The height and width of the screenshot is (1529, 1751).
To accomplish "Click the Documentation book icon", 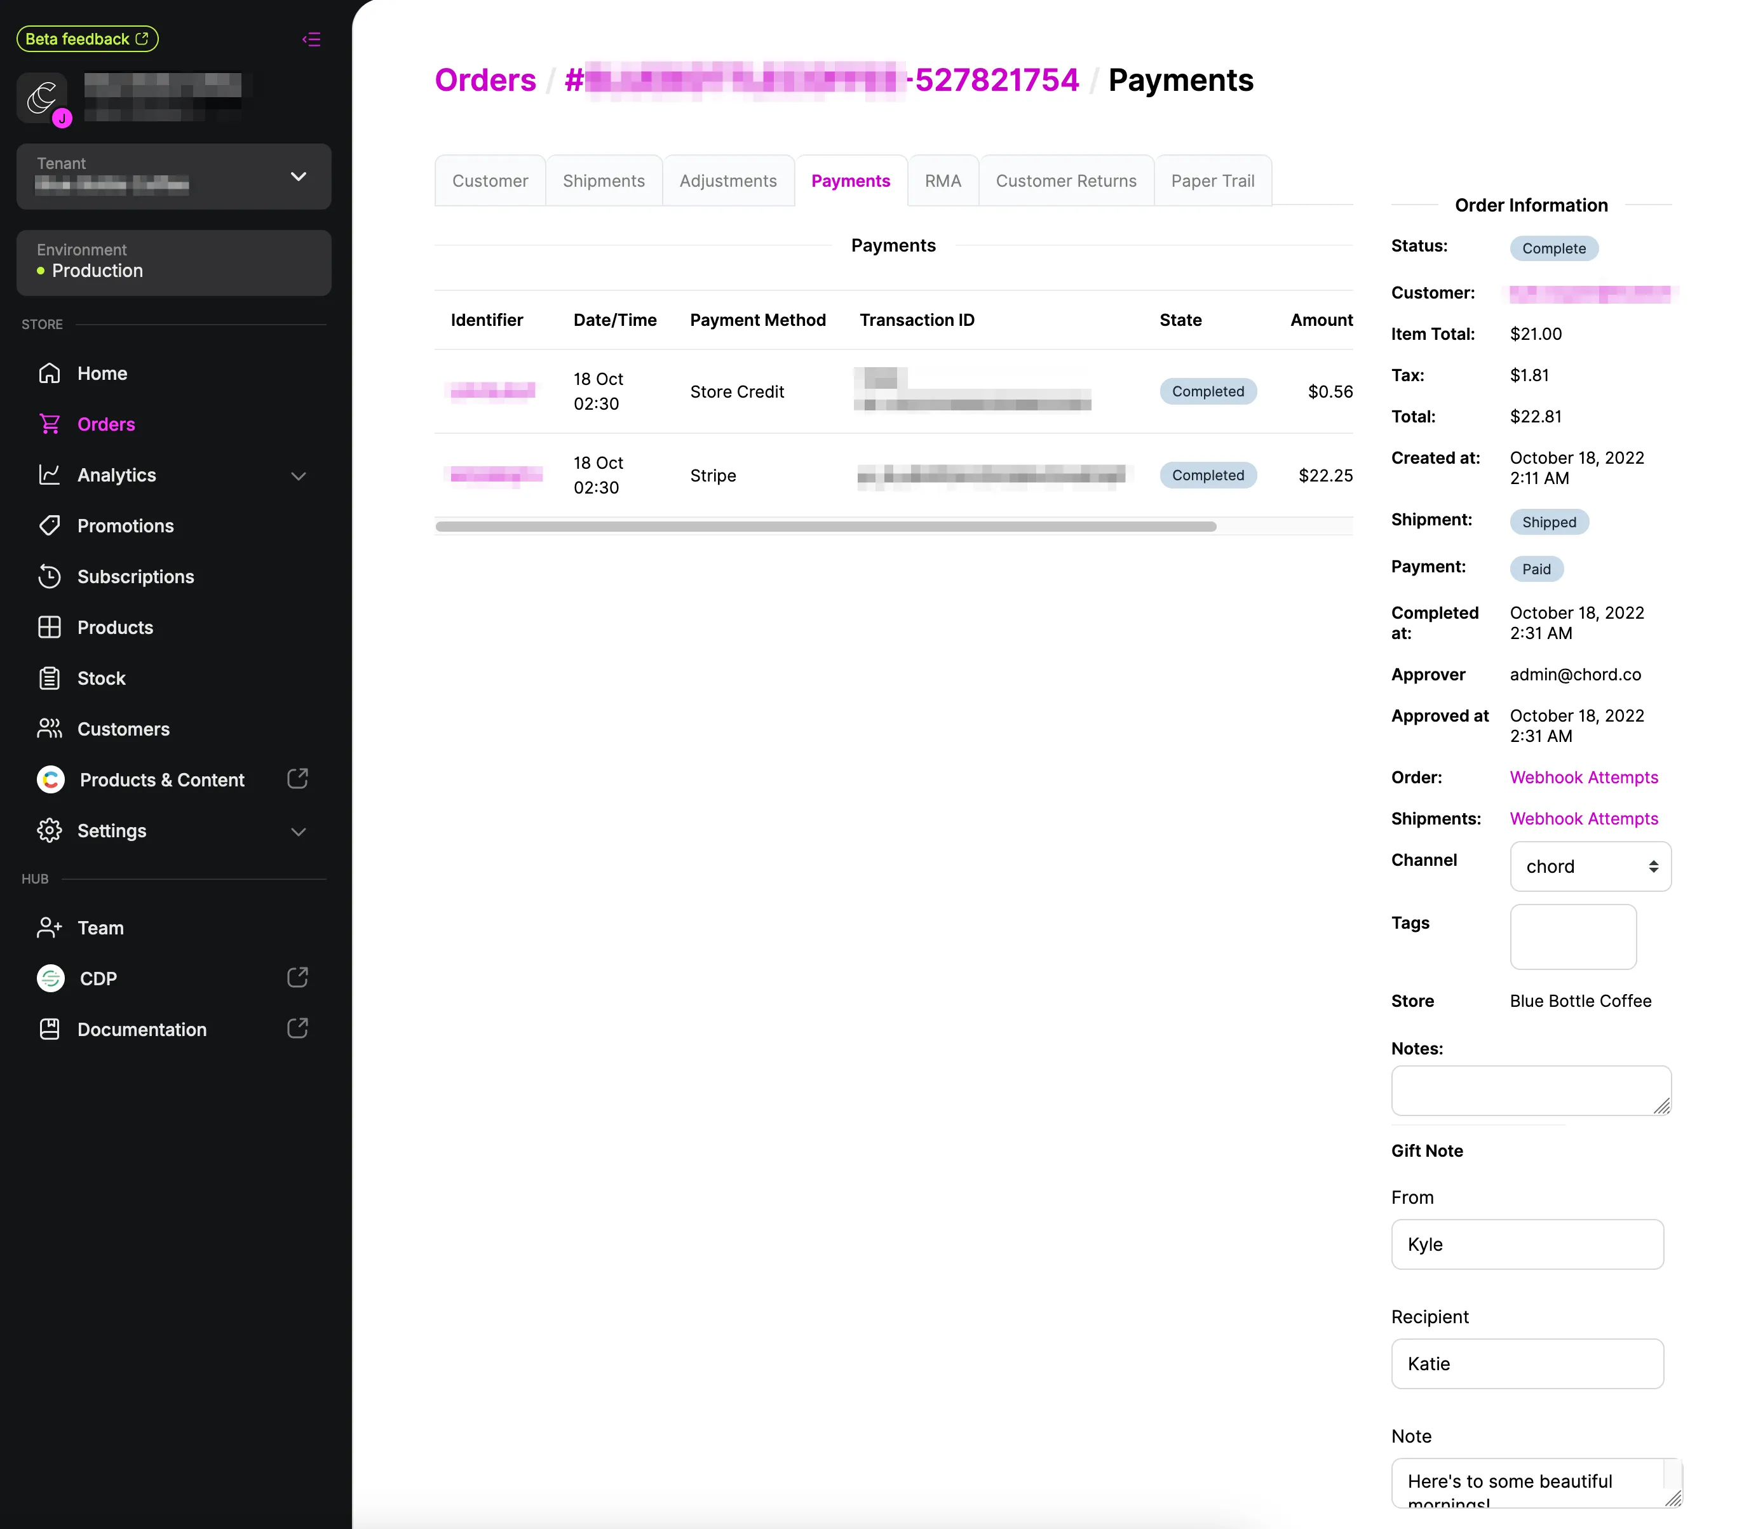I will (x=50, y=1030).
